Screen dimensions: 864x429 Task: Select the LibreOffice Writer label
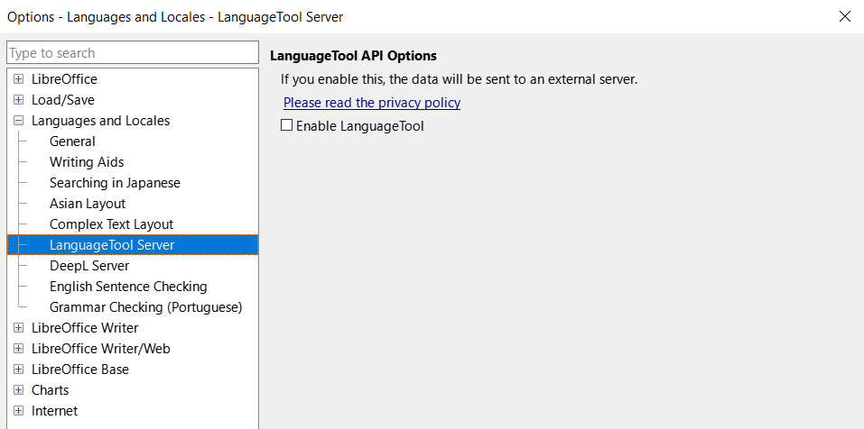coord(85,328)
